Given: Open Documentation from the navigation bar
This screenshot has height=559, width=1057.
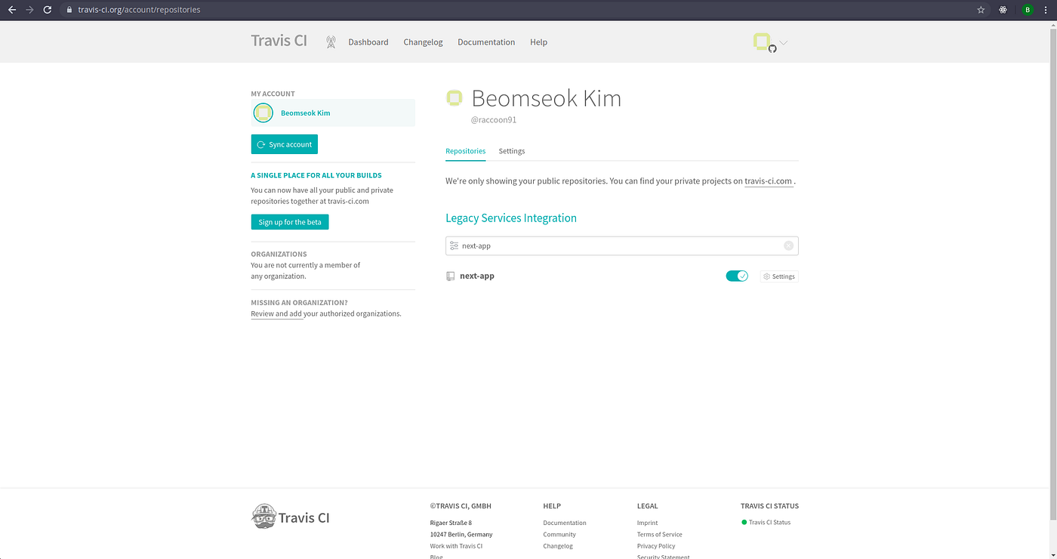Looking at the screenshot, I should point(486,42).
